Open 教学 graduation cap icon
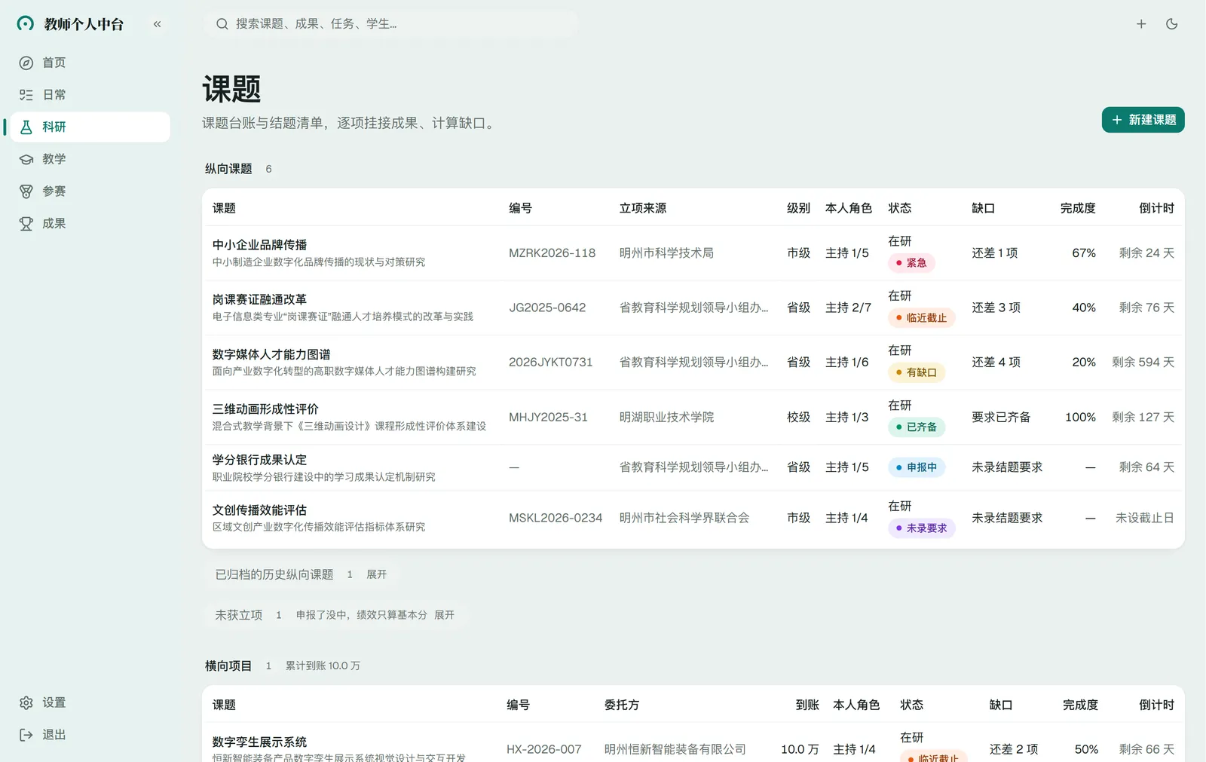The height and width of the screenshot is (762, 1206). point(26,159)
